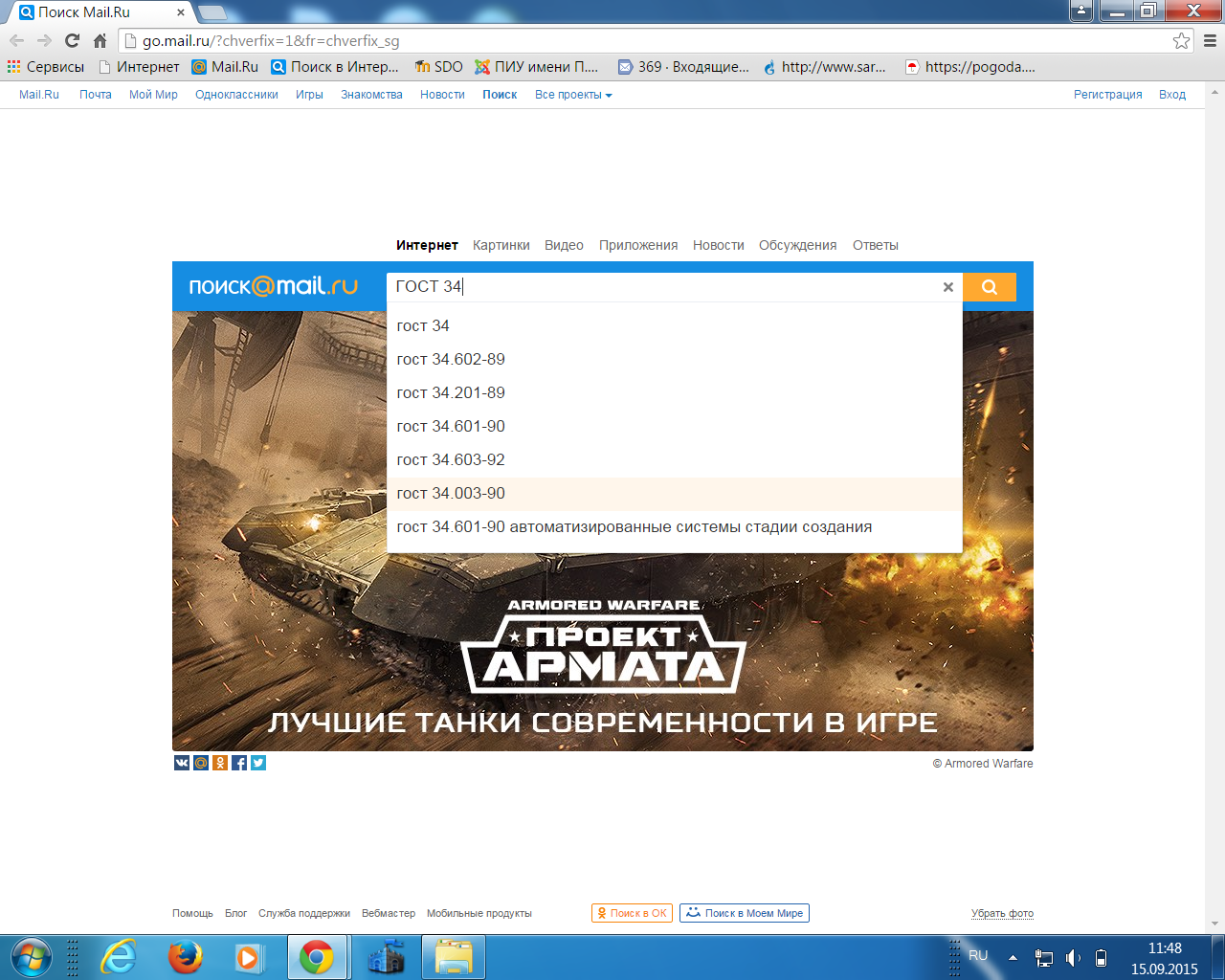Image resolution: width=1225 pixels, height=980 pixels.
Task: Launch Firefox from taskbar
Action: point(185,957)
